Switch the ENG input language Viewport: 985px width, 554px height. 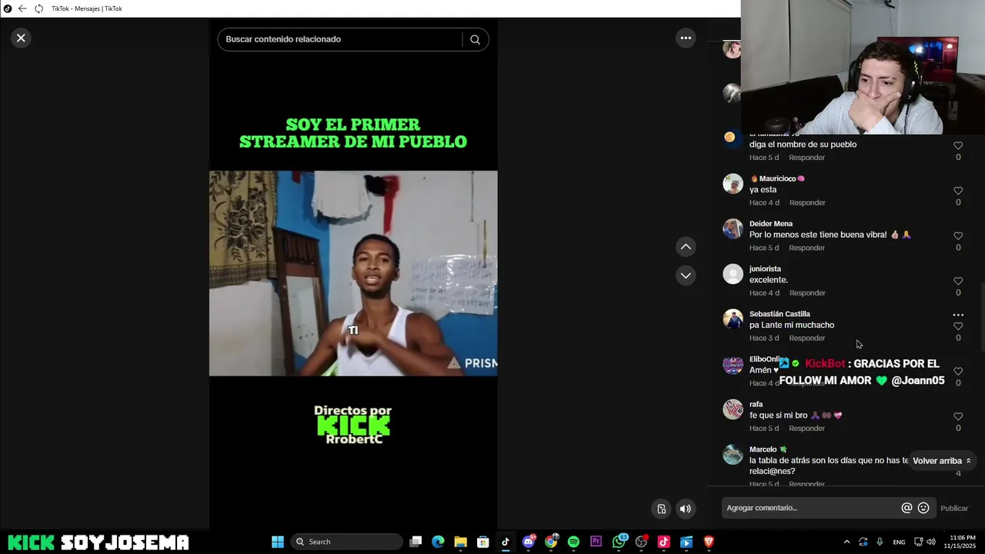(899, 542)
